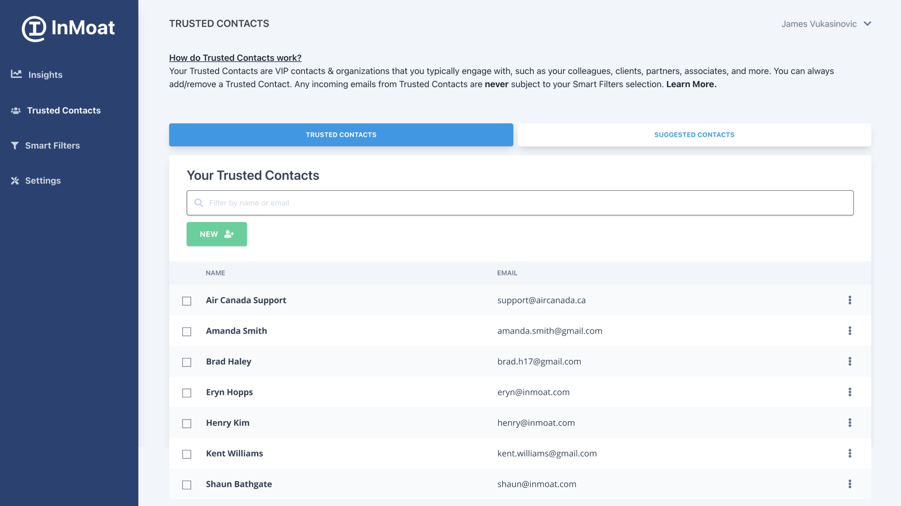Click the Settings tools icon
Image resolution: width=901 pixels, height=506 pixels.
(x=15, y=181)
